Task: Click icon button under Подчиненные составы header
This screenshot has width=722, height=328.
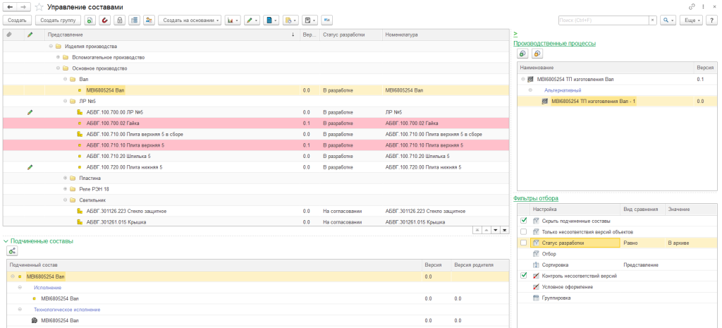Action: click(12, 251)
